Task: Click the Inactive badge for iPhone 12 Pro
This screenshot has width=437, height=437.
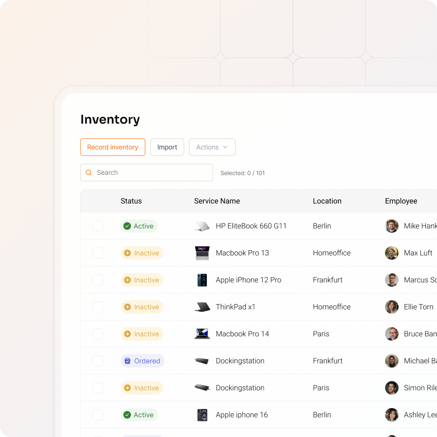Action: pos(142,280)
